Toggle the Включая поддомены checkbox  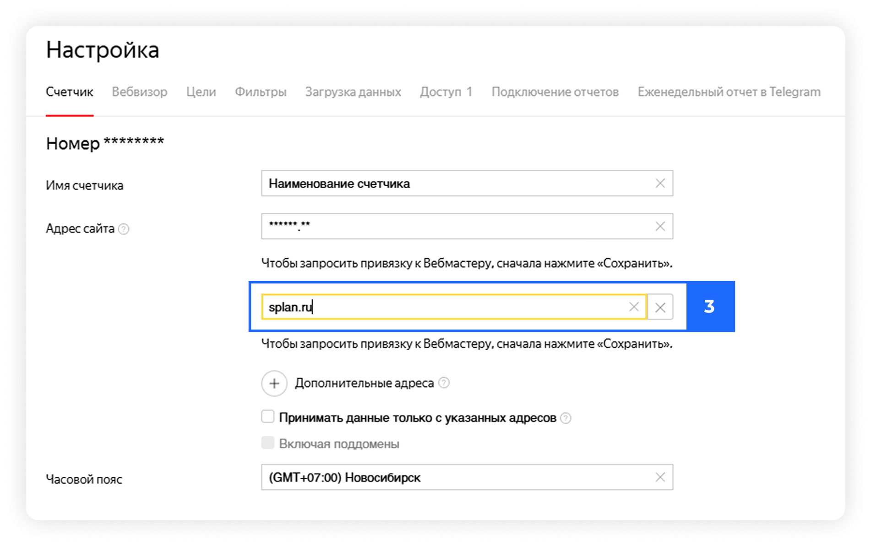click(268, 443)
